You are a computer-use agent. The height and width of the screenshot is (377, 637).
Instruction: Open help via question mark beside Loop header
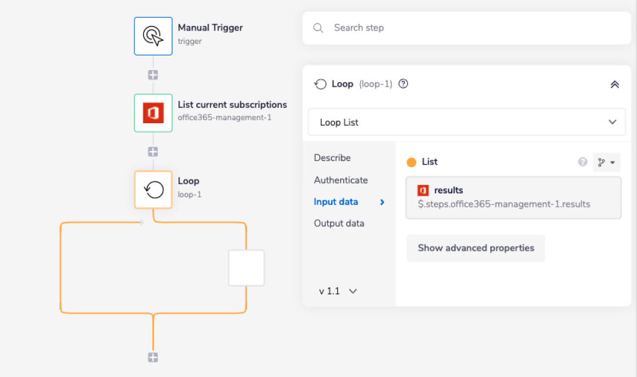pos(403,84)
